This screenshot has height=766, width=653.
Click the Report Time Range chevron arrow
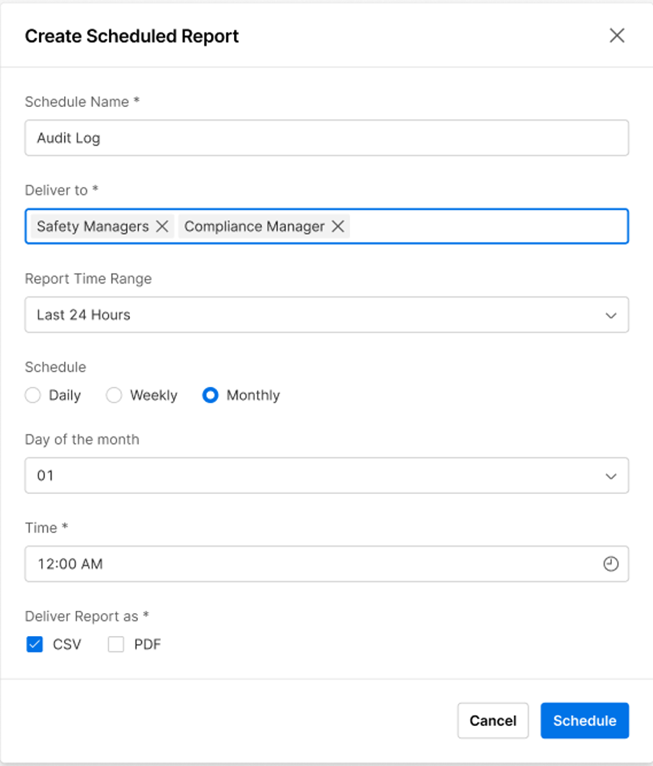click(611, 316)
